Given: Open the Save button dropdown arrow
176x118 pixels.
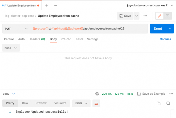Looking at the screenshot, I should click(136, 16).
